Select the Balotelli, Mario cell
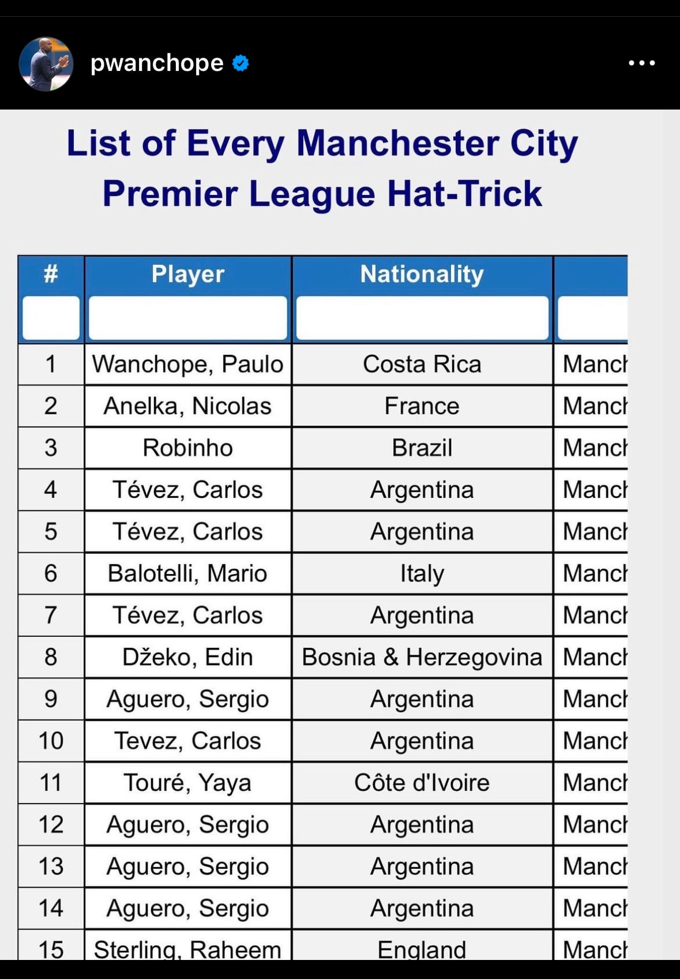The image size is (680, 979). click(188, 573)
